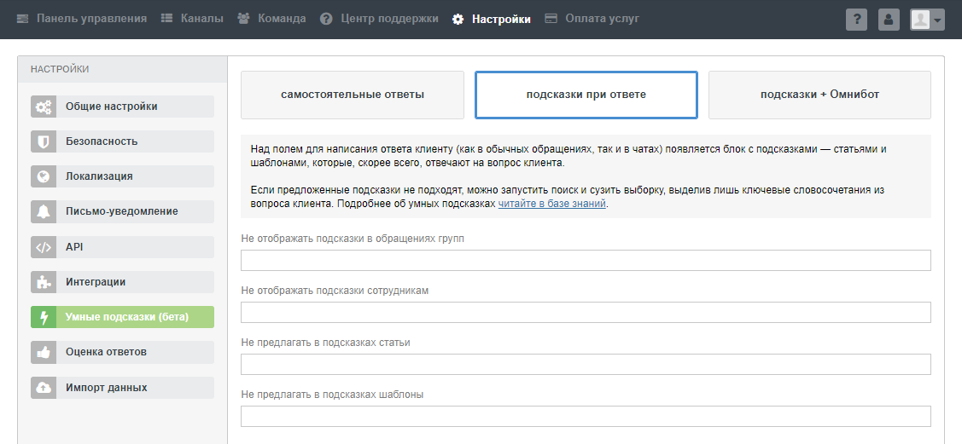Click the code brackets icon for API
This screenshot has height=444, width=962.
click(x=44, y=247)
